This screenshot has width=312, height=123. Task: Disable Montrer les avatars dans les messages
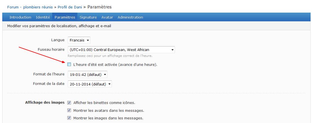click(69, 110)
